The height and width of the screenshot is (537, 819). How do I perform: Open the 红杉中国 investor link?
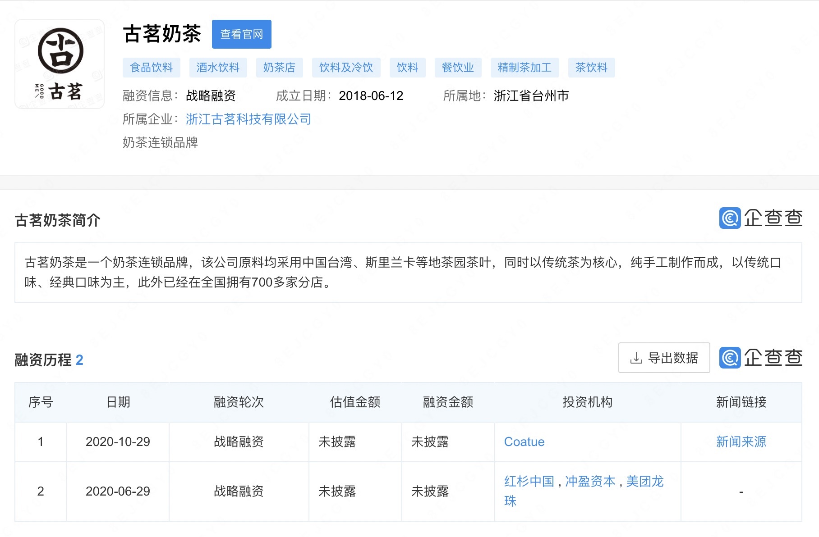529,481
